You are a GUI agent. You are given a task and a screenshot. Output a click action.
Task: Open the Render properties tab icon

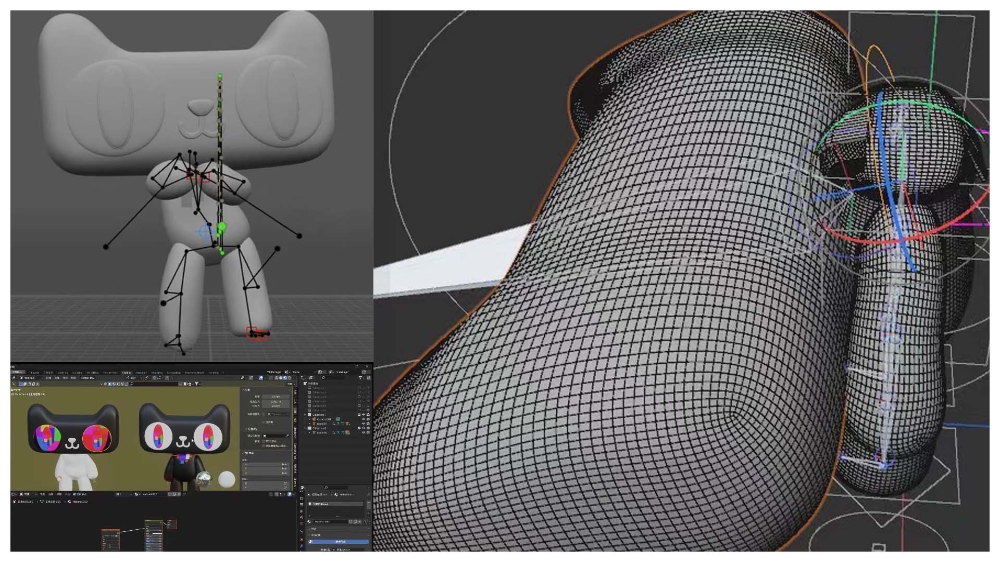302,499
